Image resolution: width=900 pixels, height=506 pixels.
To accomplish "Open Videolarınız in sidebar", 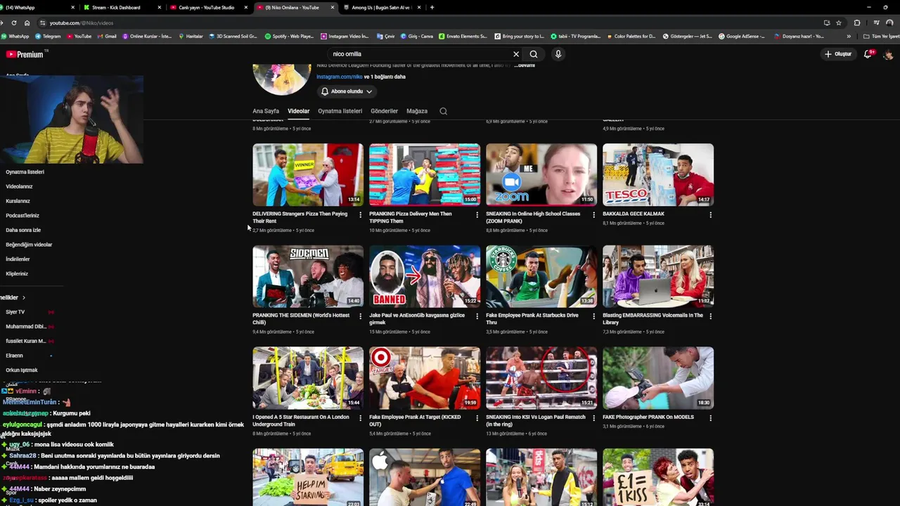I will 20,187.
